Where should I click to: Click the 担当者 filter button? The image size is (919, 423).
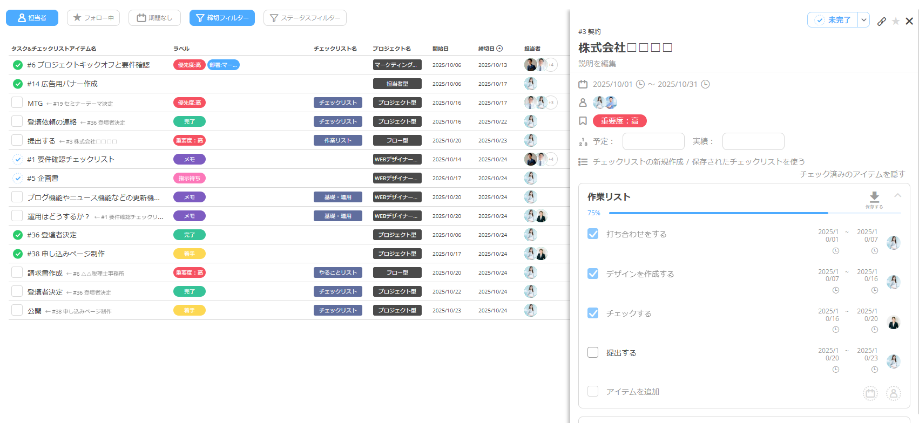click(x=32, y=18)
